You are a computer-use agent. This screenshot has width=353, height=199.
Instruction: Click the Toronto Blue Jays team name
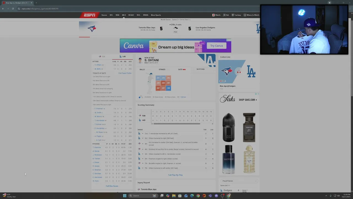tap(147, 27)
